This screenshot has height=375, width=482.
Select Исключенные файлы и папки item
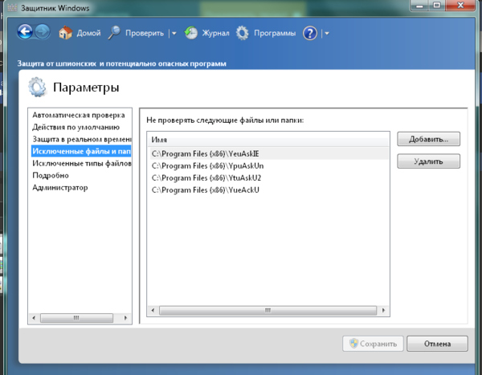[x=81, y=151]
